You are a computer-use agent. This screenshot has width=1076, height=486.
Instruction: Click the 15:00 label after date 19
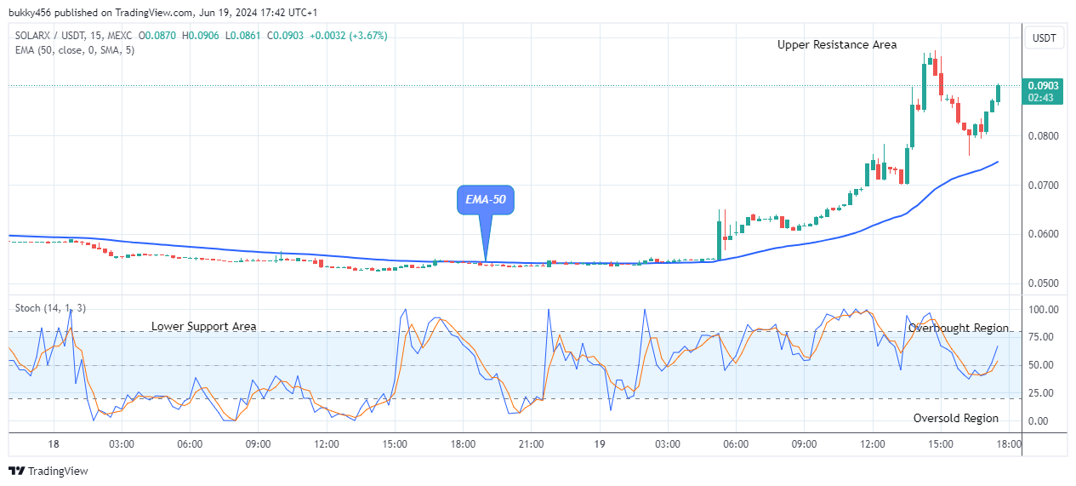(940, 444)
